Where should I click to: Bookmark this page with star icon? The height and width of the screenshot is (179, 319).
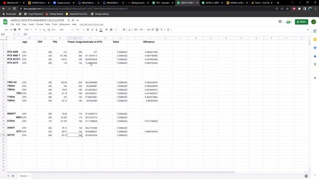pos(287,9)
